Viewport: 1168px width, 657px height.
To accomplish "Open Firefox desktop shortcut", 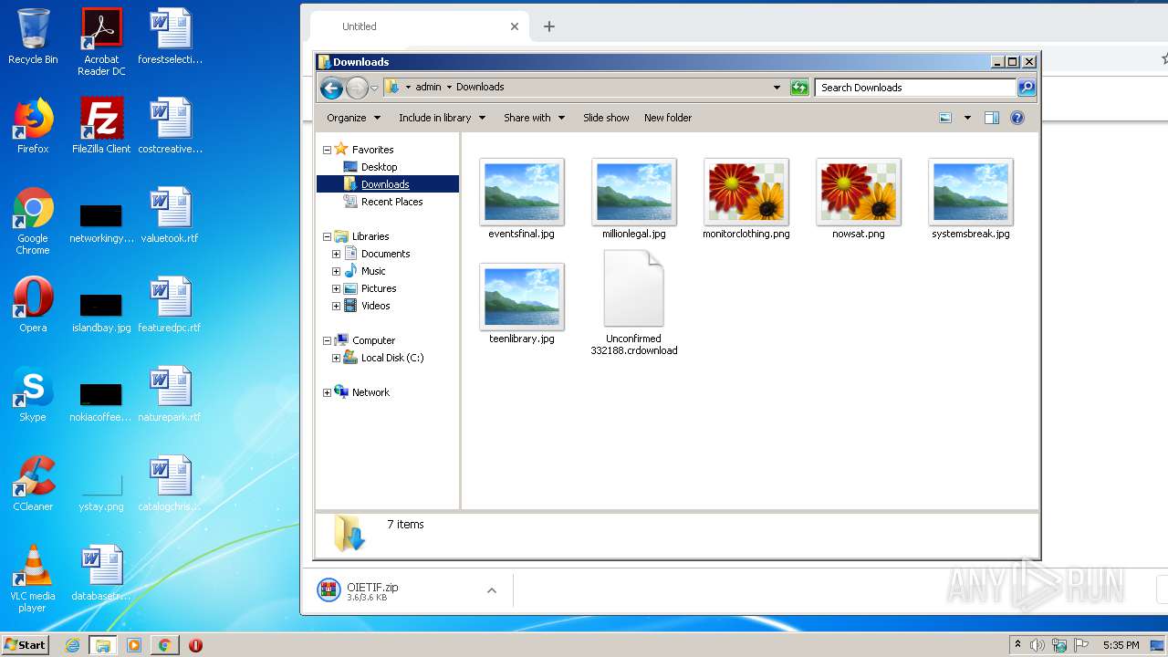I will pos(33,126).
